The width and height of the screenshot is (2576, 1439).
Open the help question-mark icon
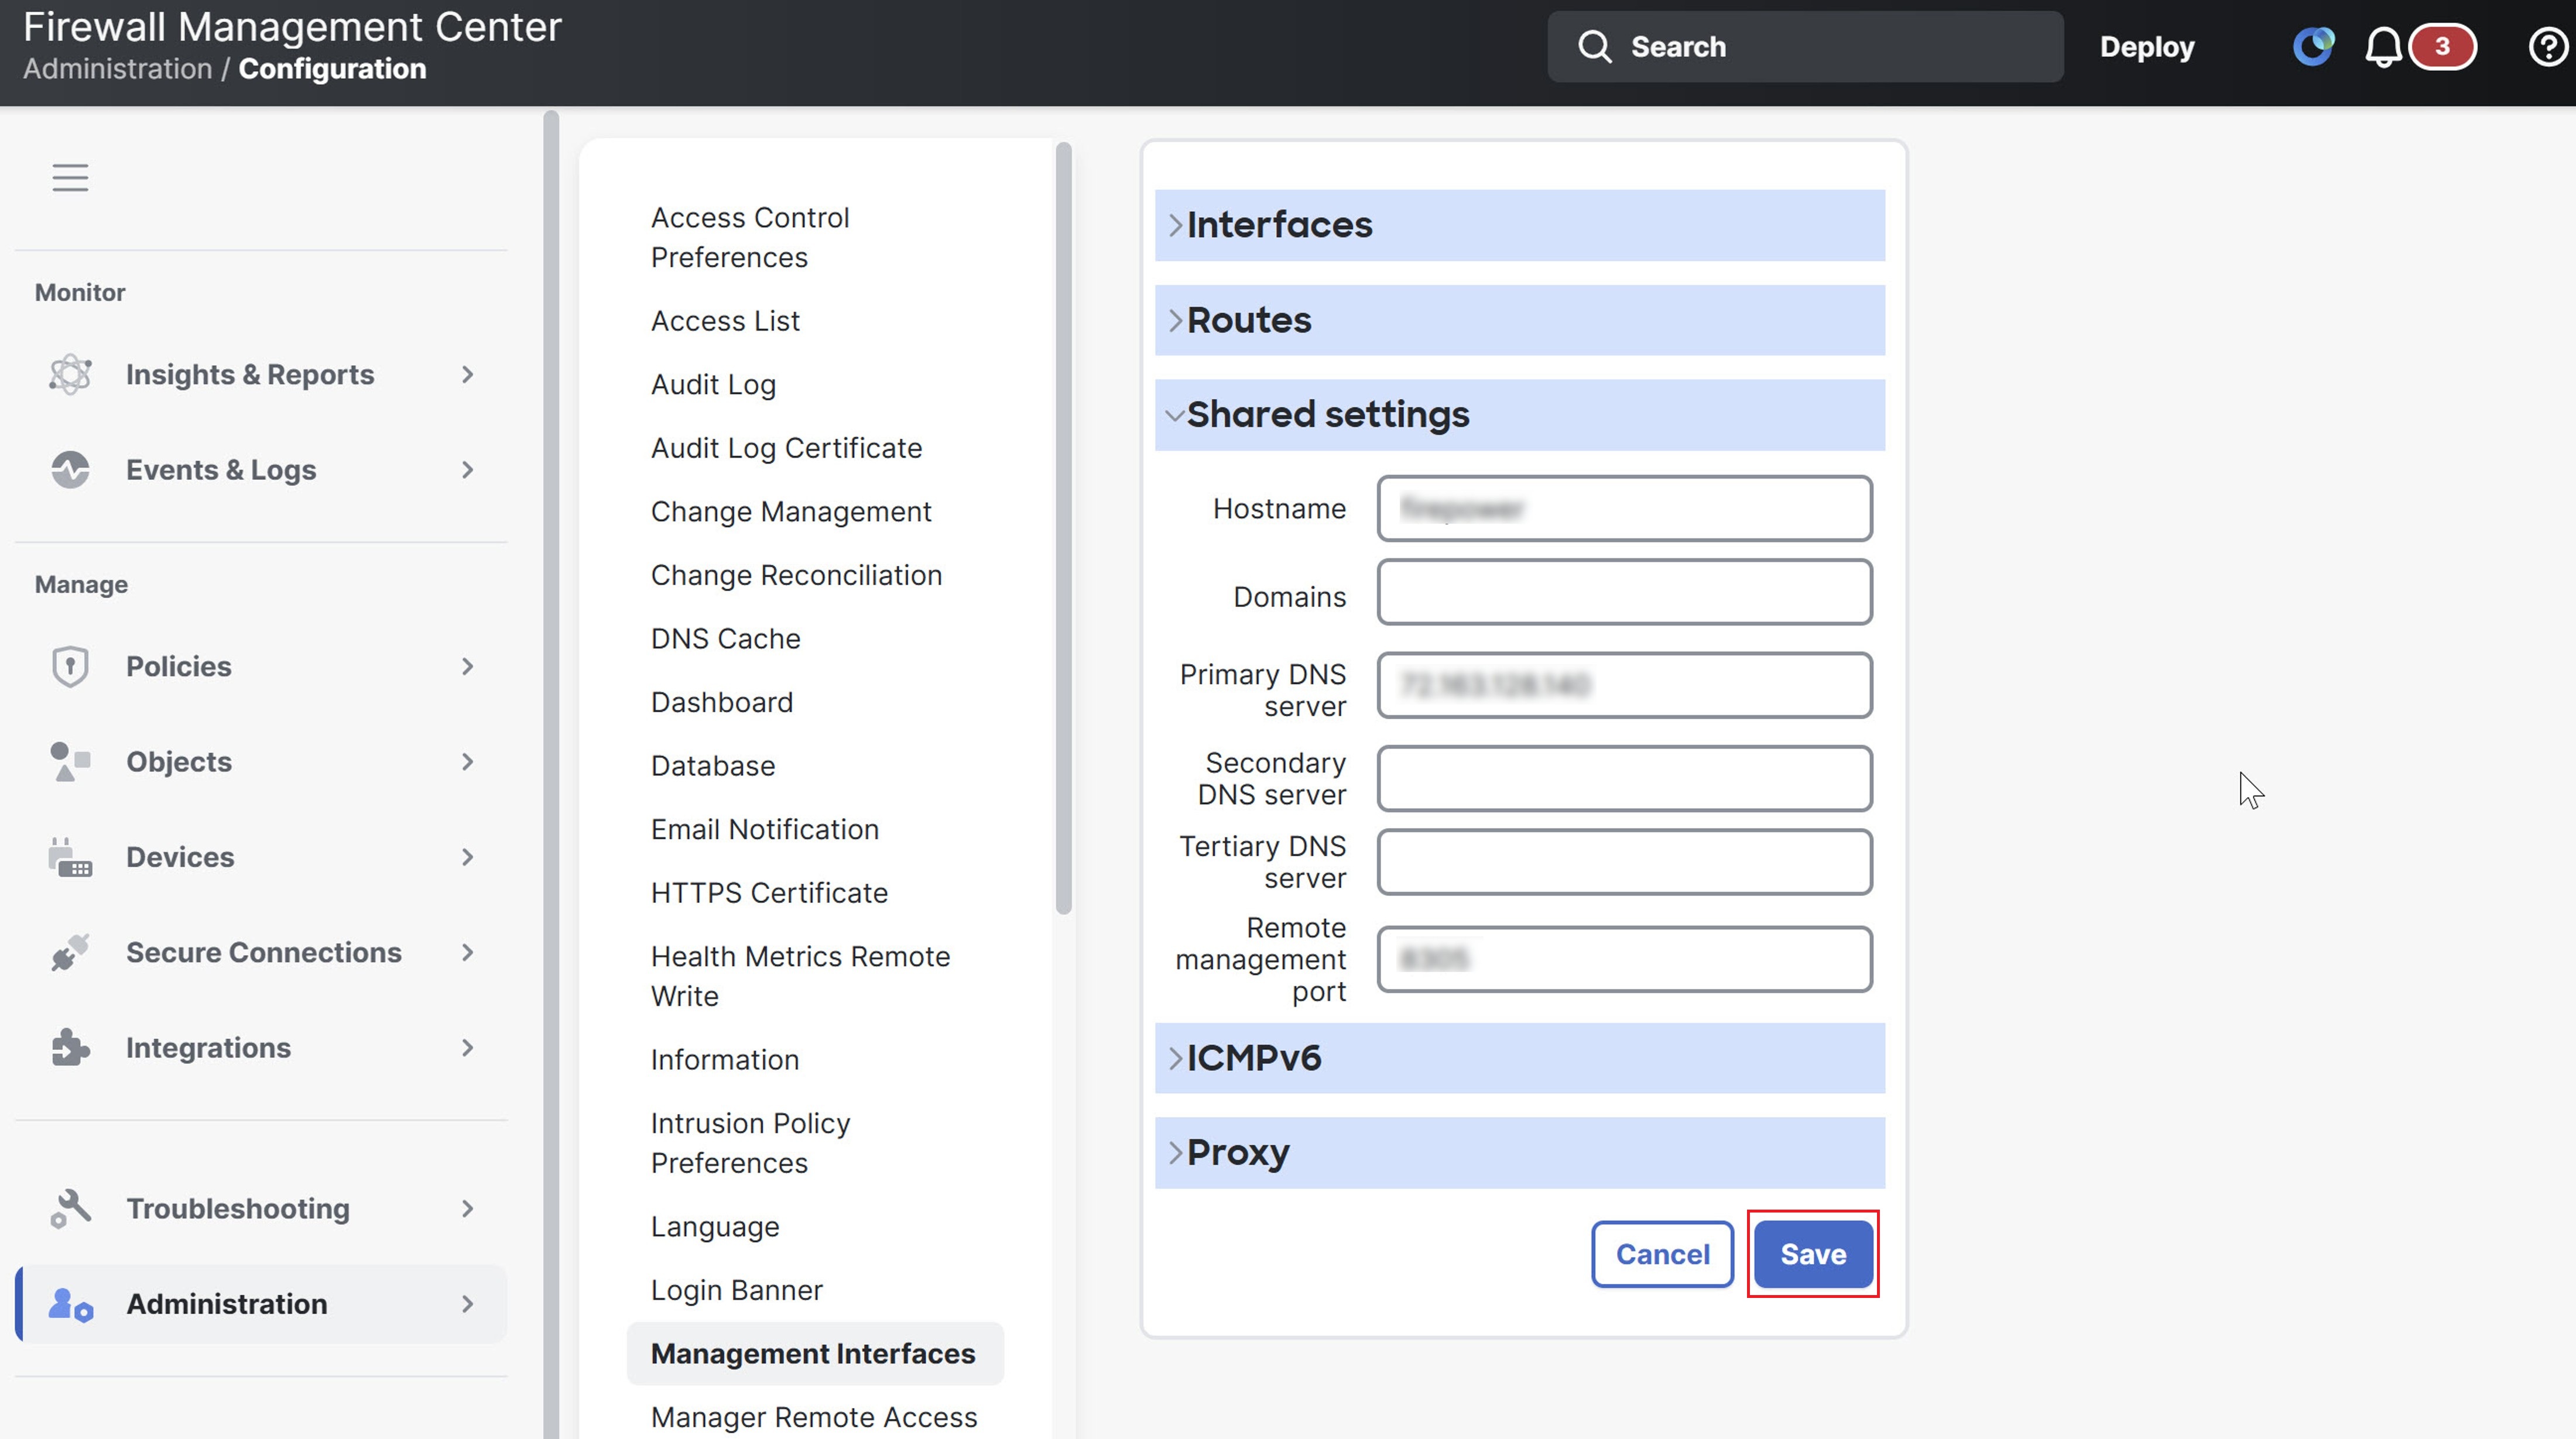(x=2546, y=46)
